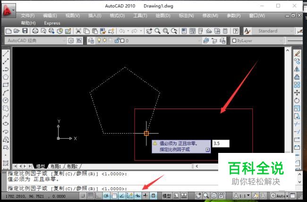Select the Arc draw tool
The width and height of the screenshot is (307, 202).
[6, 93]
